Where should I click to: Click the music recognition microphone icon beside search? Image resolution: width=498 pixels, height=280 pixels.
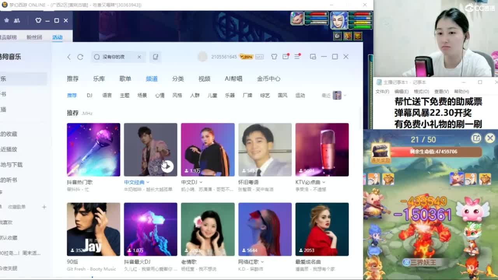tap(155, 57)
